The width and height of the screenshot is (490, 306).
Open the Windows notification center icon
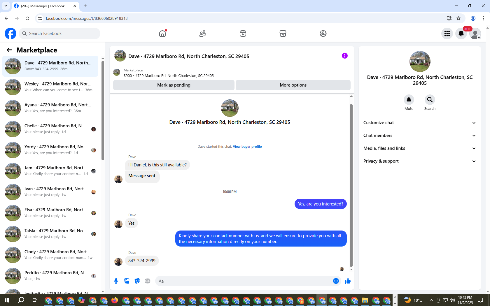click(480, 300)
